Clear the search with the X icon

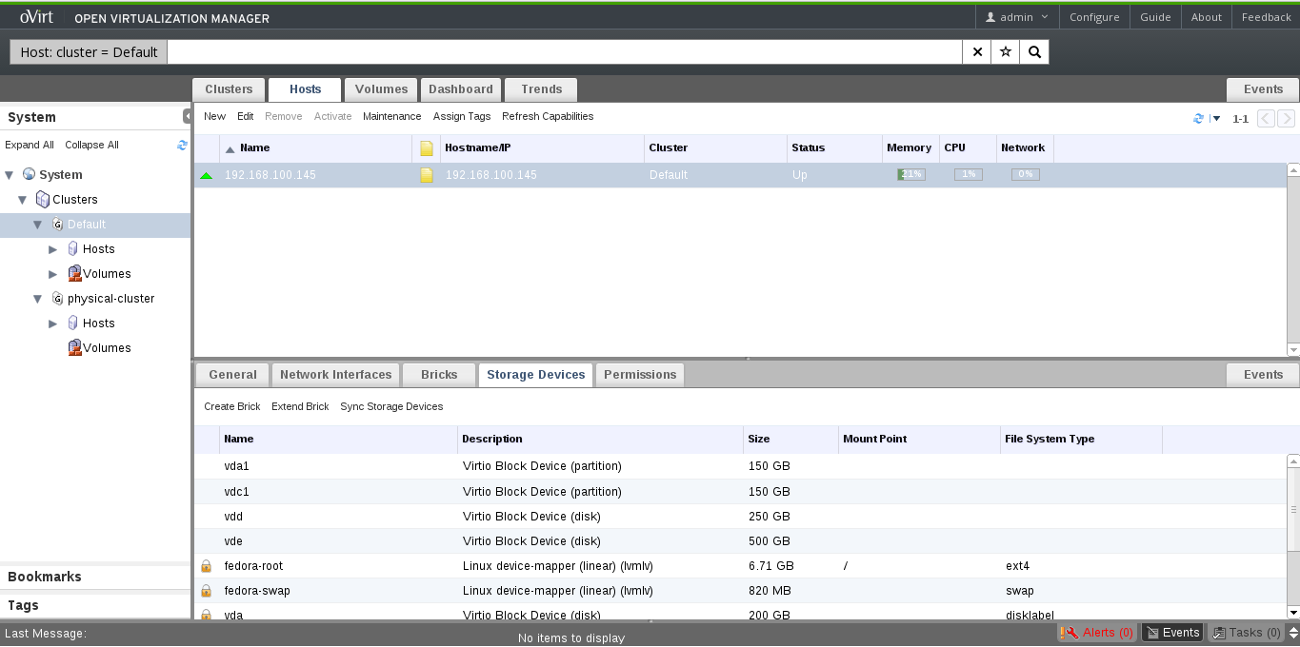[977, 52]
